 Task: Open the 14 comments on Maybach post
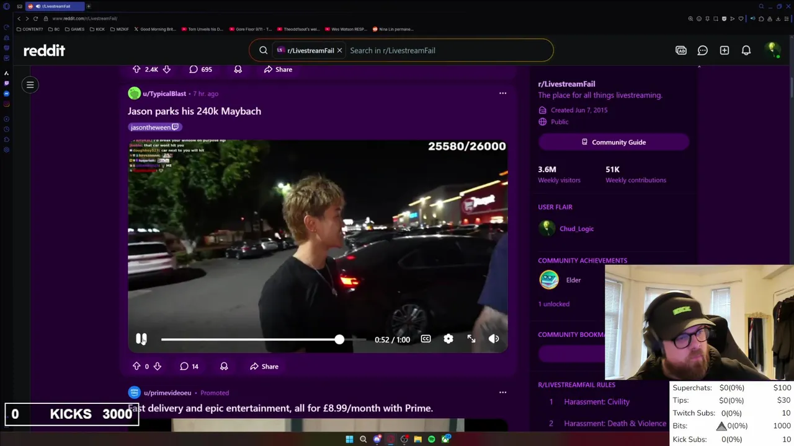coord(189,366)
